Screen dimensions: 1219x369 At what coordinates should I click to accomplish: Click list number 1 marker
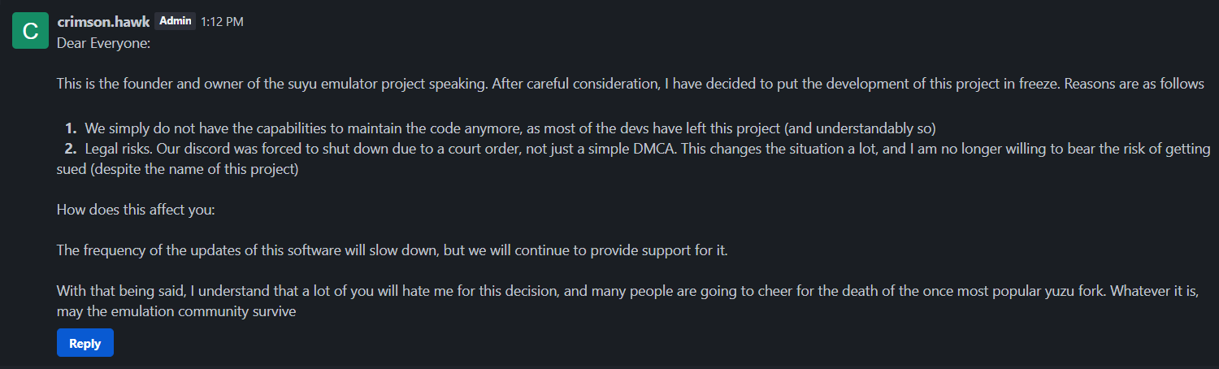pyautogui.click(x=71, y=128)
